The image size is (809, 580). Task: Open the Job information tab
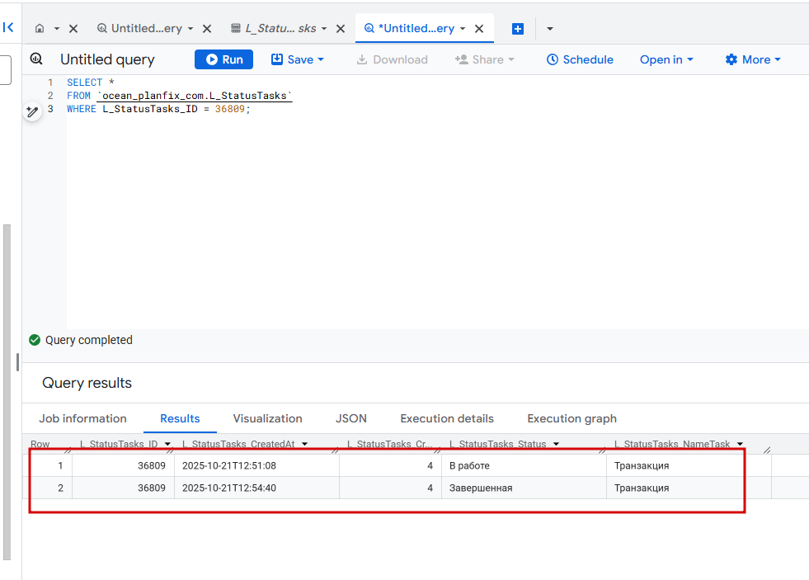[x=82, y=418]
